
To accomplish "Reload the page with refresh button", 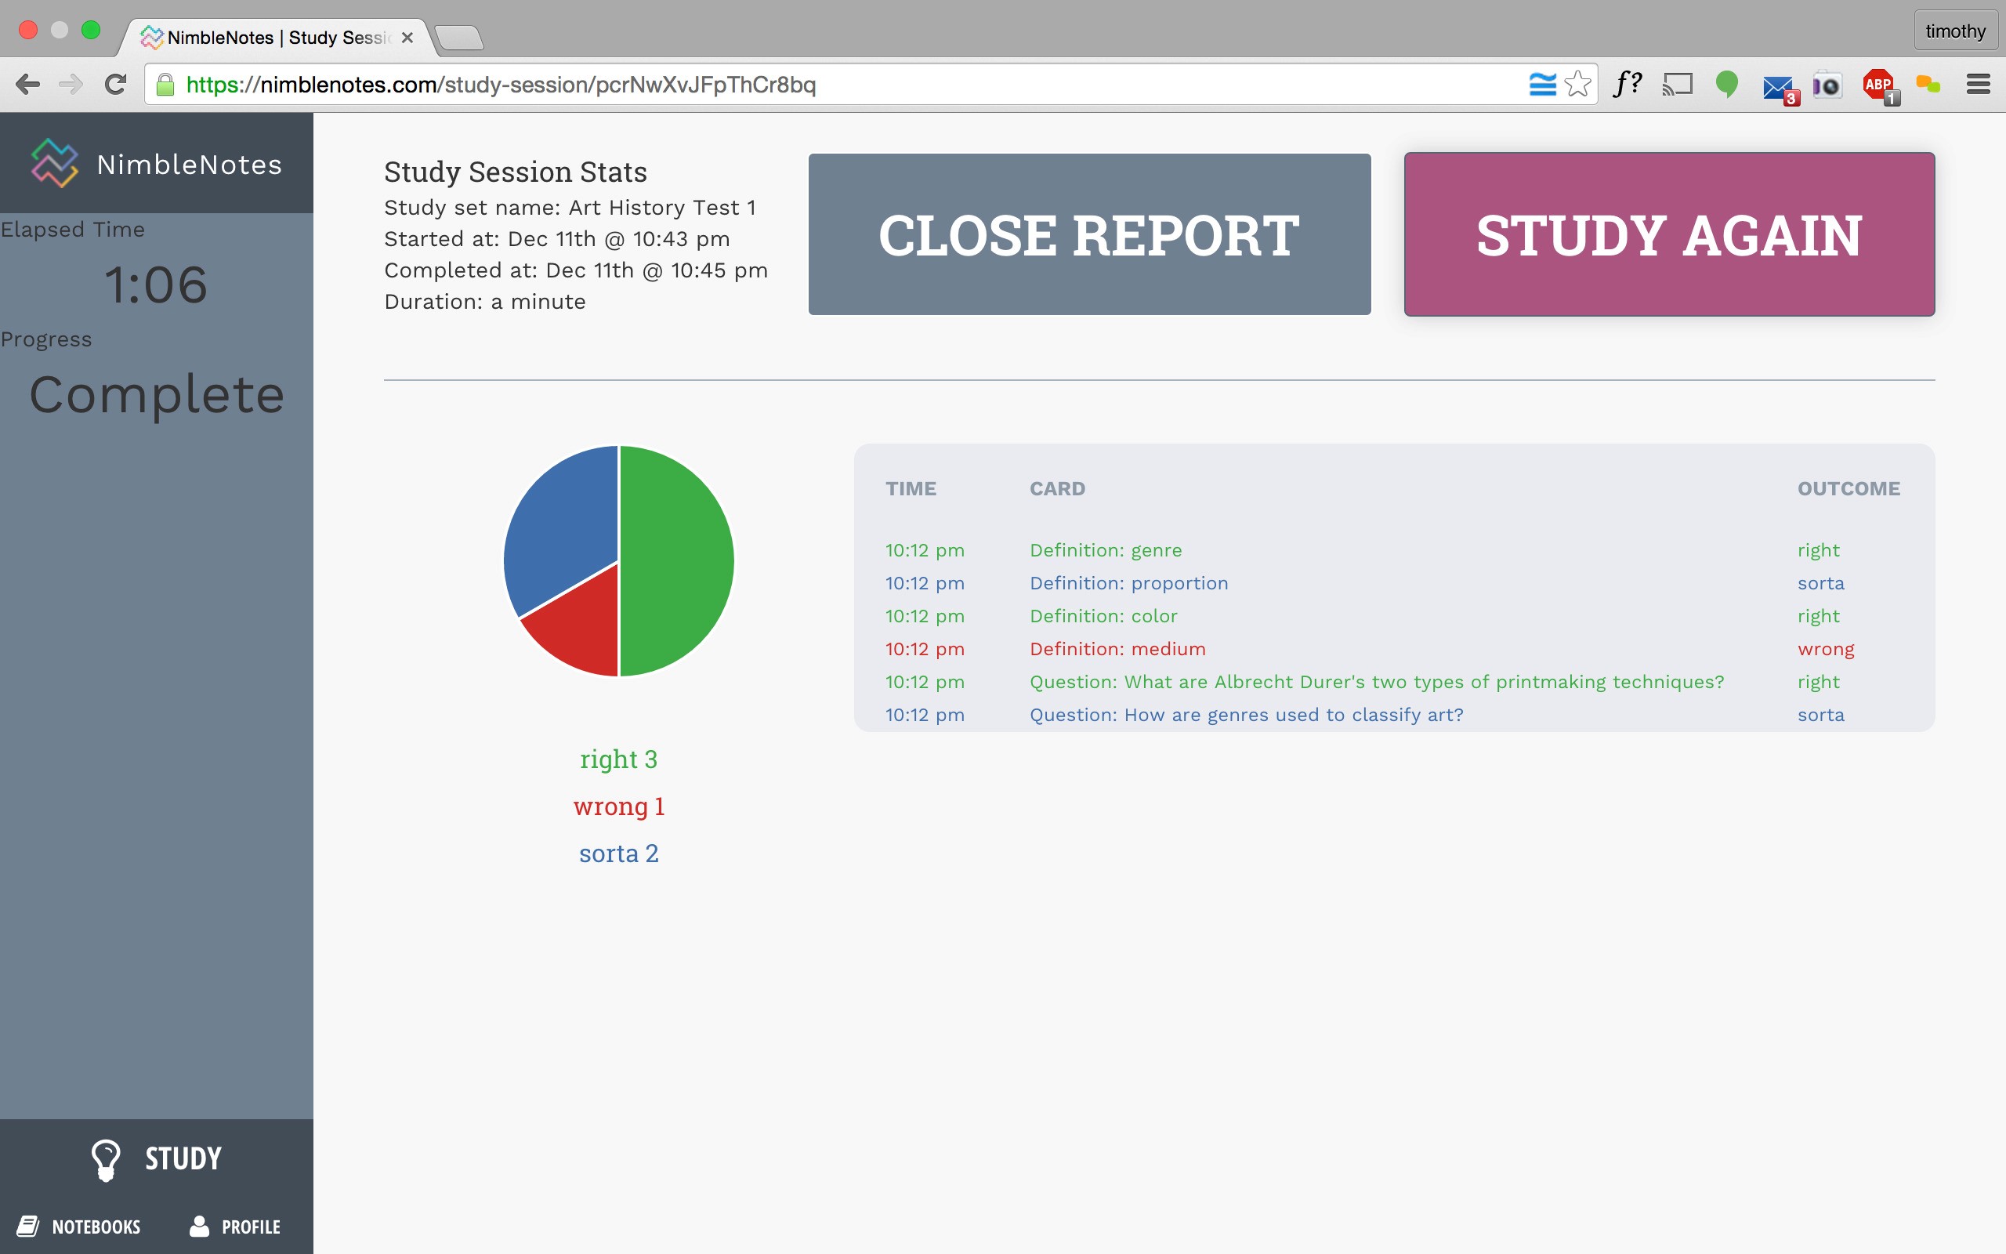I will 115,84.
